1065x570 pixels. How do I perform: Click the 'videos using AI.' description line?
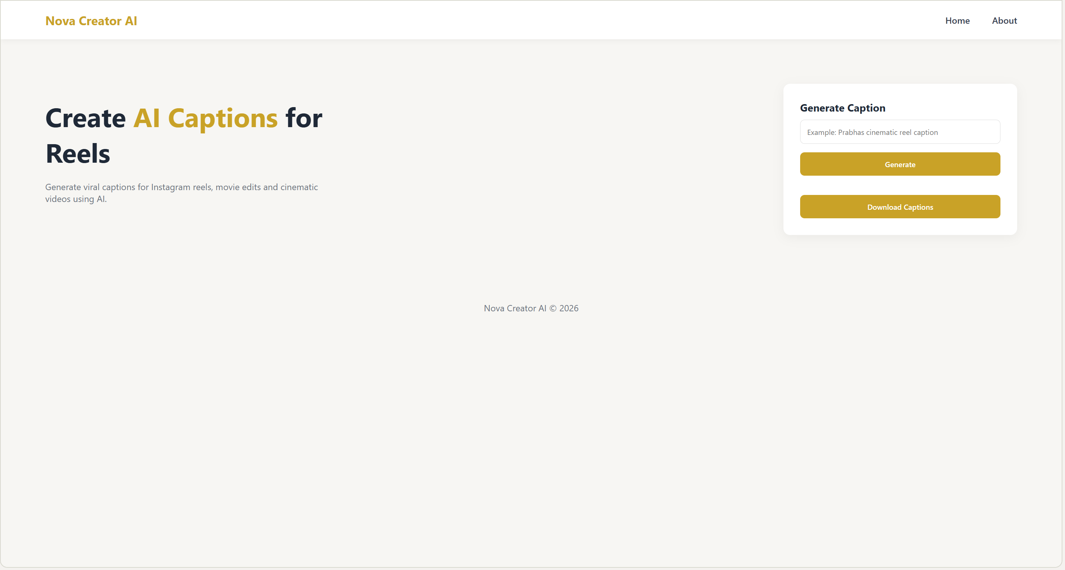click(x=76, y=199)
